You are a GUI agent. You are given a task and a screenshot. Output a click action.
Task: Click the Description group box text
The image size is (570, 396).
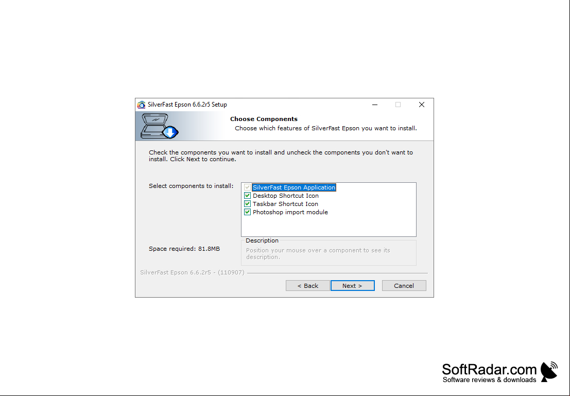[318, 253]
